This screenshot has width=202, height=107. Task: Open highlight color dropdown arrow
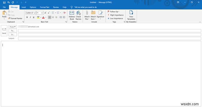click(x=41, y=17)
